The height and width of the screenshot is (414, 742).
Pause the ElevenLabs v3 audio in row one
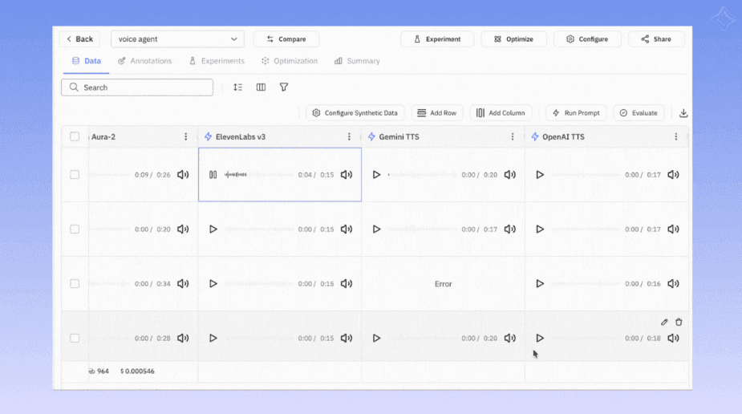pyautogui.click(x=213, y=175)
